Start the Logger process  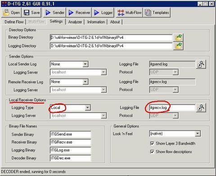click(x=103, y=13)
